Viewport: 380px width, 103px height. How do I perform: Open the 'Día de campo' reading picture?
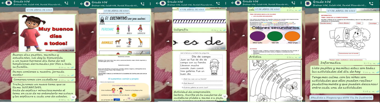(199, 70)
